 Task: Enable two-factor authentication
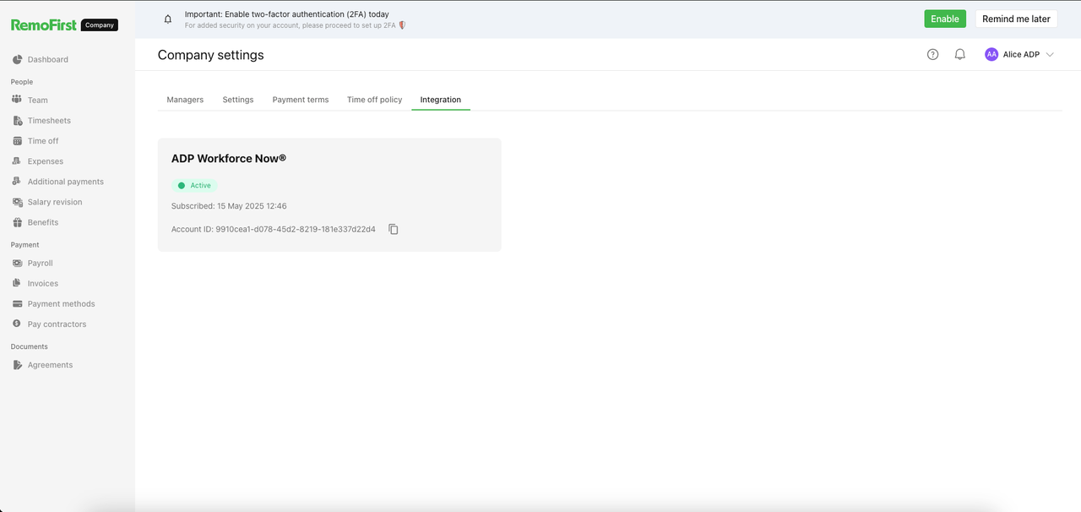pos(945,19)
